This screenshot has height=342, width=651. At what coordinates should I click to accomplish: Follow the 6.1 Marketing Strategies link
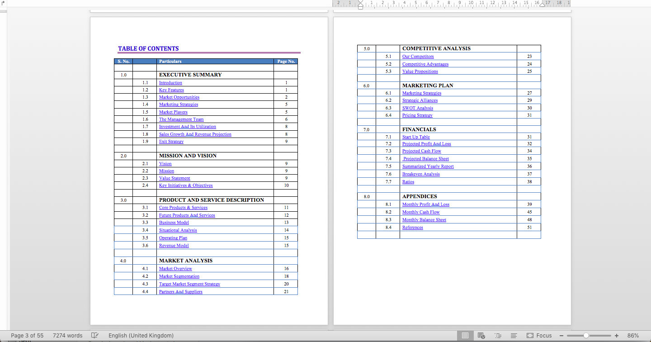coord(422,93)
